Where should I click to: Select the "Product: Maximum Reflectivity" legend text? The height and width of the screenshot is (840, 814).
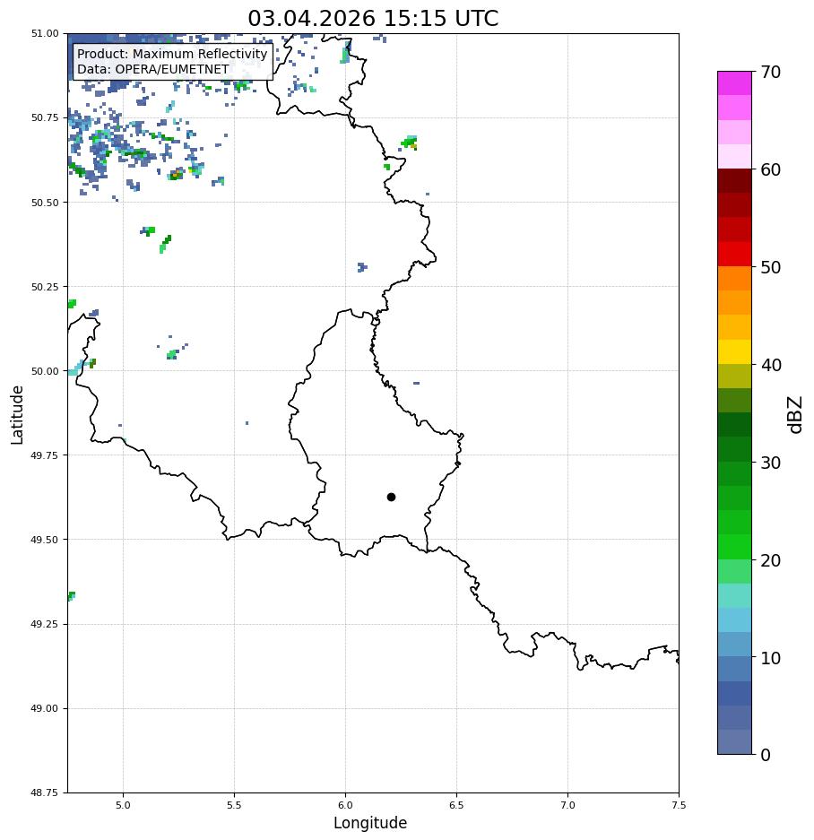(172, 54)
